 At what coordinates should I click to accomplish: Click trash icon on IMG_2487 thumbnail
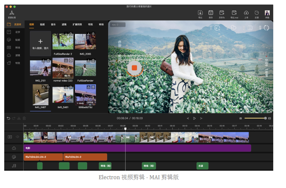coord(48,87)
